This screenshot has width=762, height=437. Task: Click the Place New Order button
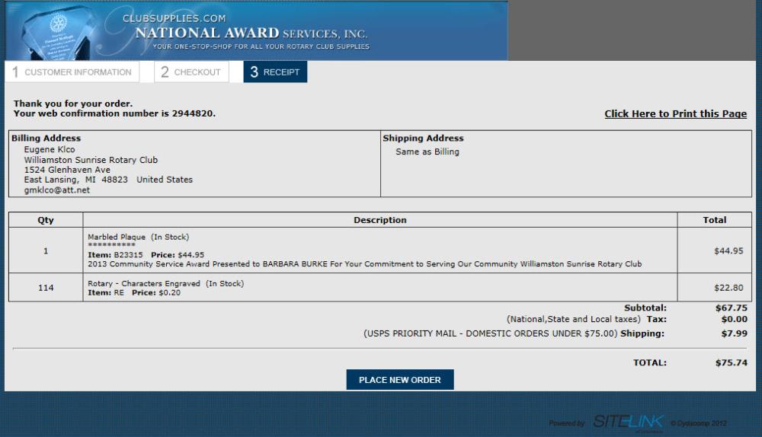[x=400, y=380]
